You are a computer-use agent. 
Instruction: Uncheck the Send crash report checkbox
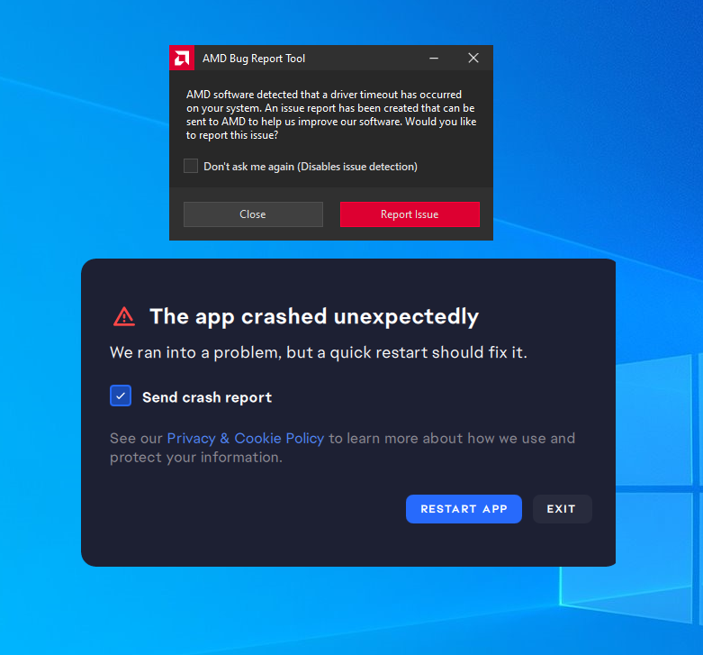point(121,396)
